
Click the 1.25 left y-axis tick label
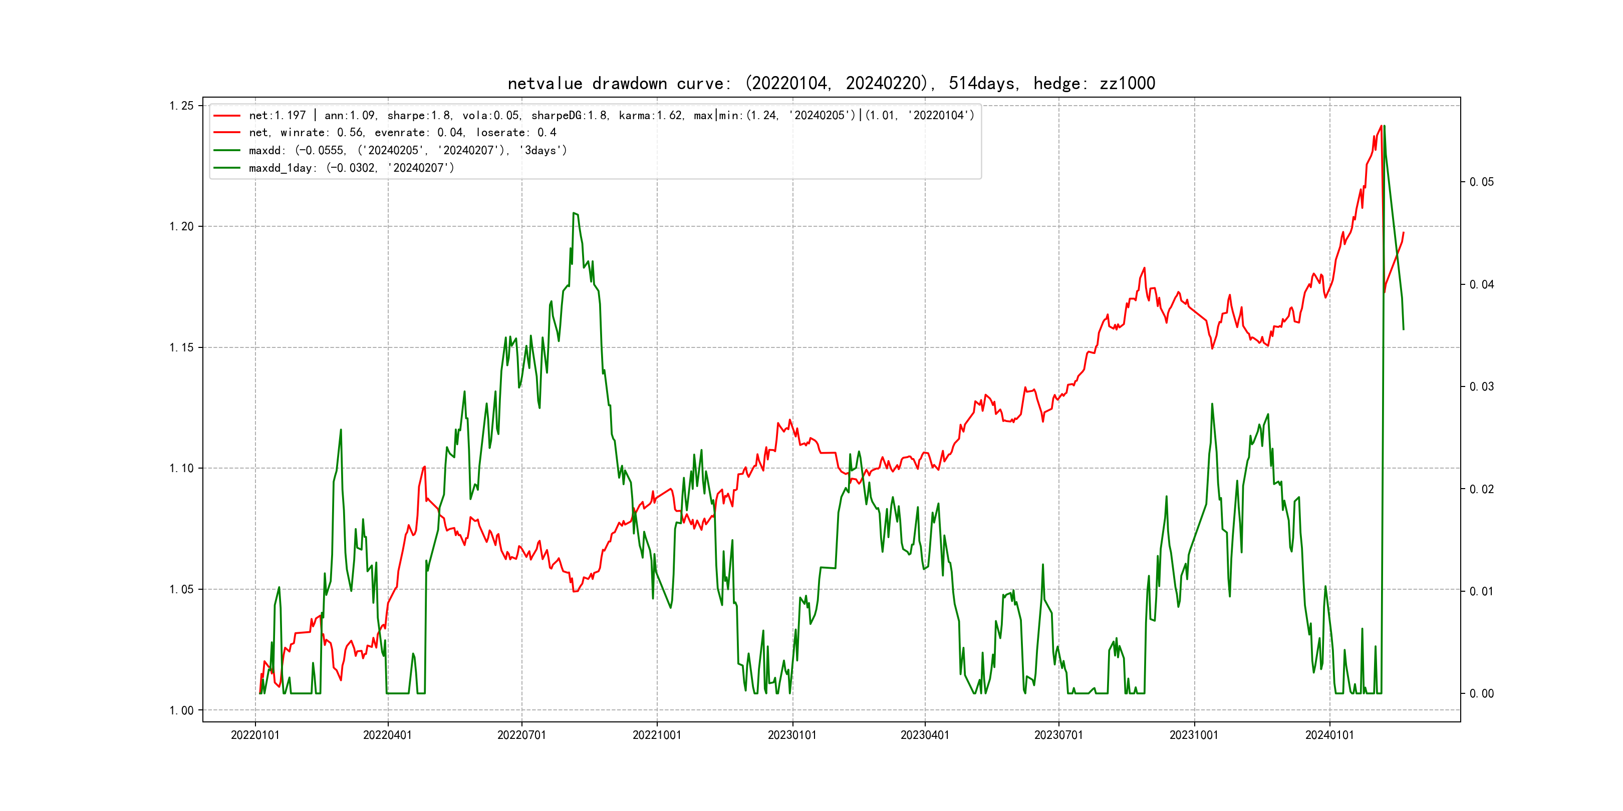[x=181, y=106]
